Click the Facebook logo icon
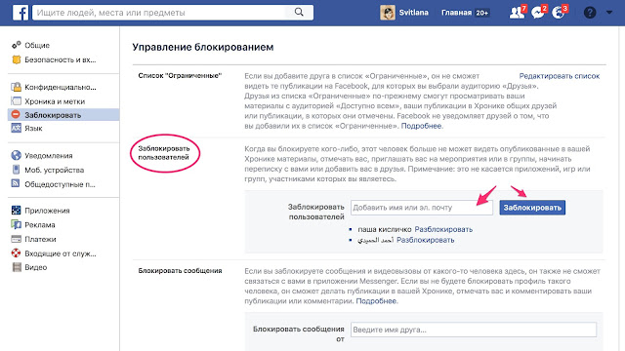The height and width of the screenshot is (351, 625). point(20,13)
